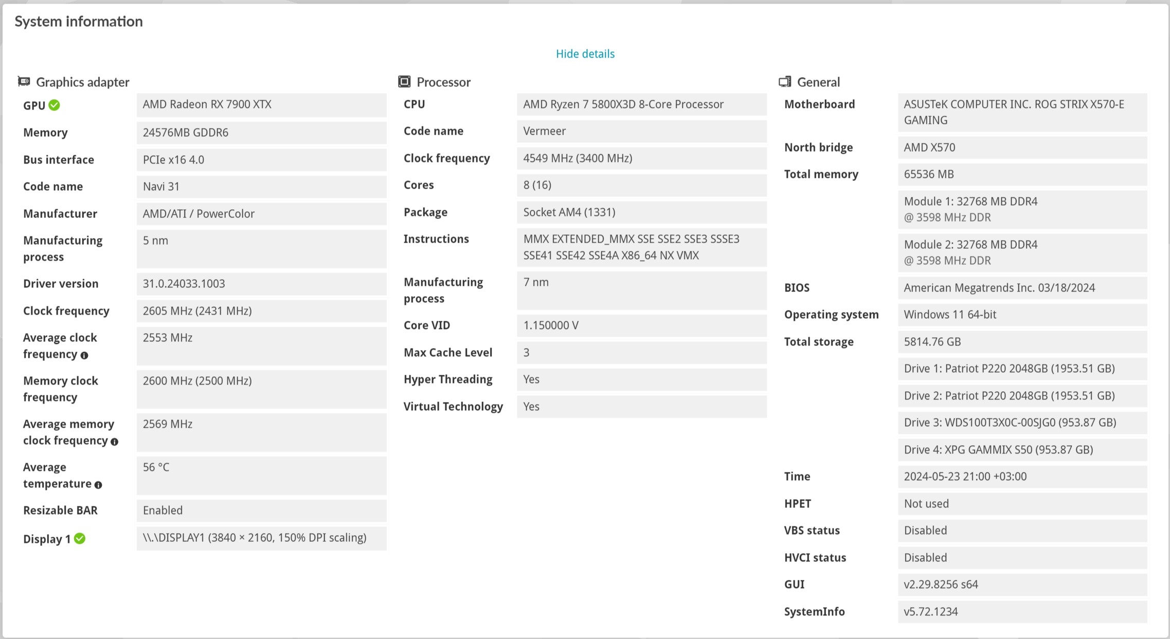Click the Virtual Technology Yes value
1170x639 pixels.
[x=642, y=407]
